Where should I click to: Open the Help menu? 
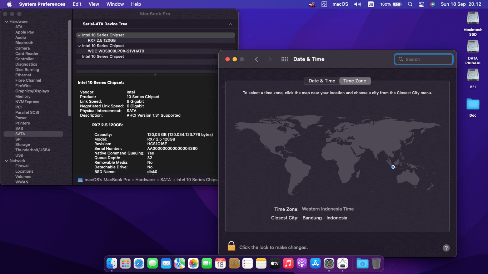point(136,4)
